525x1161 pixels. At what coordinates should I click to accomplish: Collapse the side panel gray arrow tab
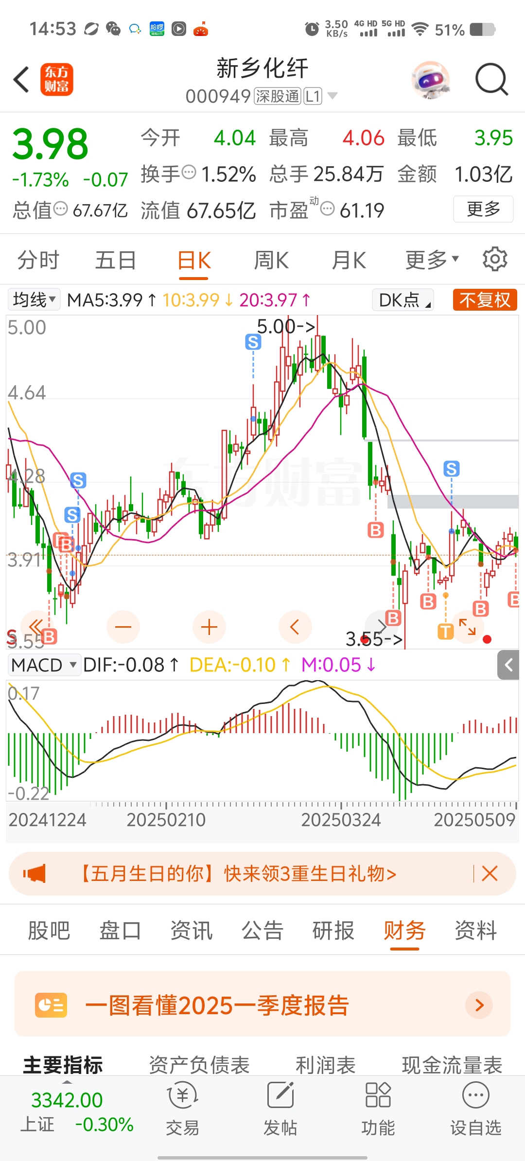(509, 665)
